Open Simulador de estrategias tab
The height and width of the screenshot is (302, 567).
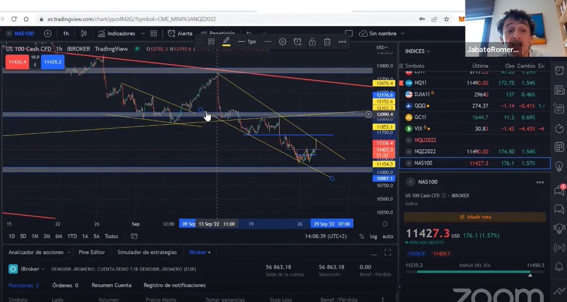click(147, 252)
